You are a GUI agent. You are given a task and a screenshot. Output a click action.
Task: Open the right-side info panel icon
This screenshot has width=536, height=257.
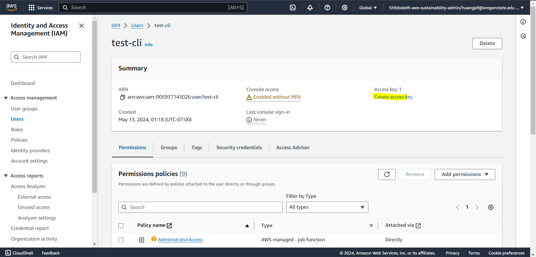point(523,22)
